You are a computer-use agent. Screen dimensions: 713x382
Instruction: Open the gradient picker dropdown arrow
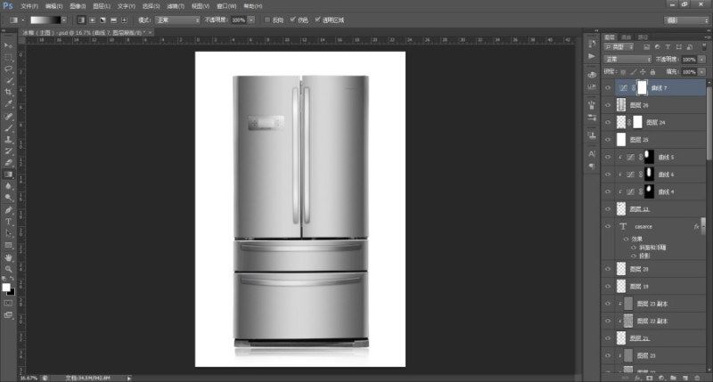click(64, 20)
